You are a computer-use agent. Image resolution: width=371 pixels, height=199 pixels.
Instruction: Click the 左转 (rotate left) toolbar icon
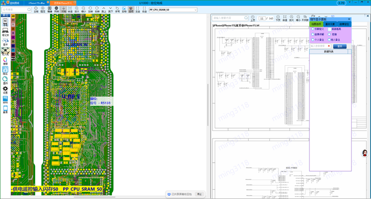(x=90, y=9)
